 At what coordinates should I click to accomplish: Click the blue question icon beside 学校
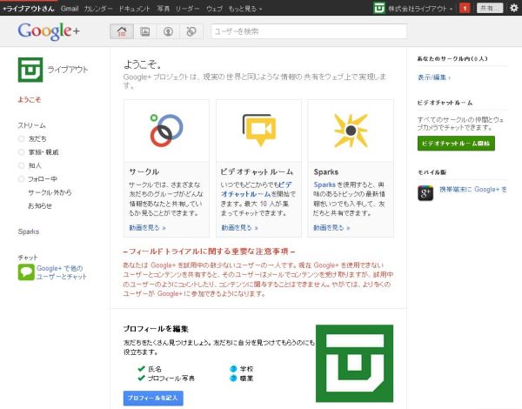point(233,369)
